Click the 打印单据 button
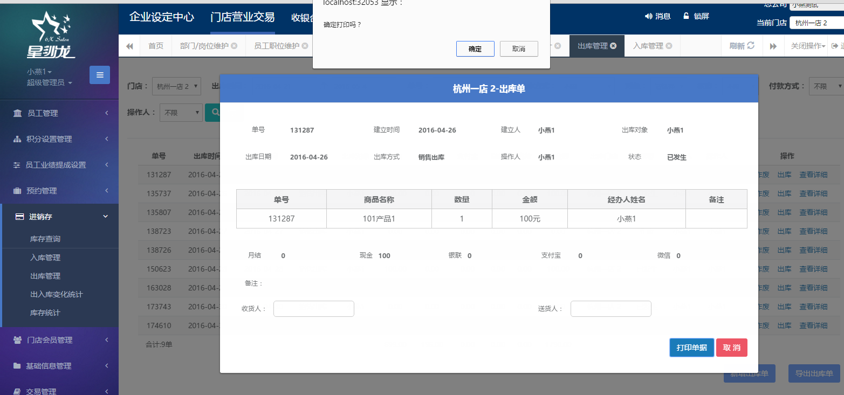 tap(691, 348)
